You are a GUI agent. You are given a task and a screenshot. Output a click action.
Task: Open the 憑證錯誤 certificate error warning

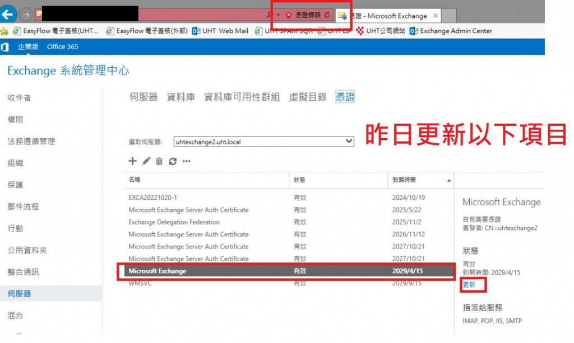(x=303, y=15)
